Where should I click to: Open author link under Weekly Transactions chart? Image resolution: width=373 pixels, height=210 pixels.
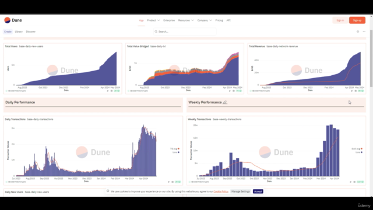click(200, 181)
